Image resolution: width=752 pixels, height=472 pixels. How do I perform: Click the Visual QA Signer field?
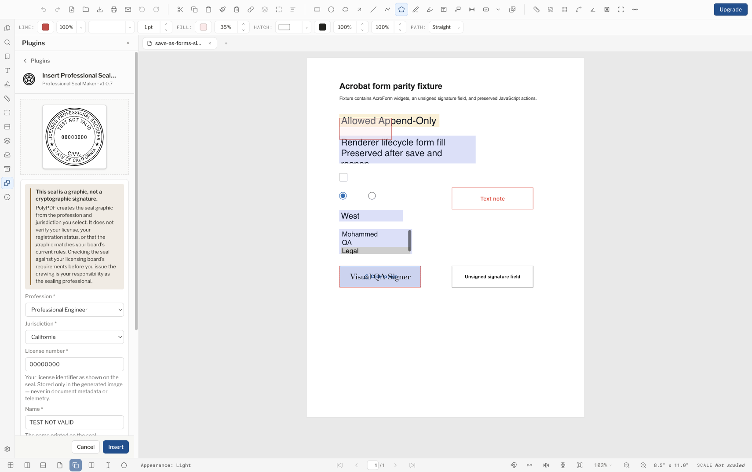pyautogui.click(x=380, y=277)
